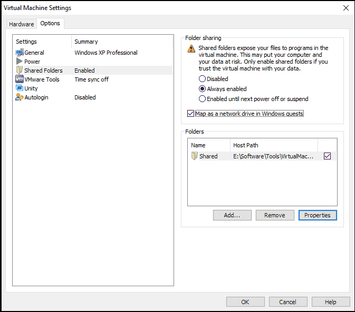Click the Unity settings icon

[20, 88]
